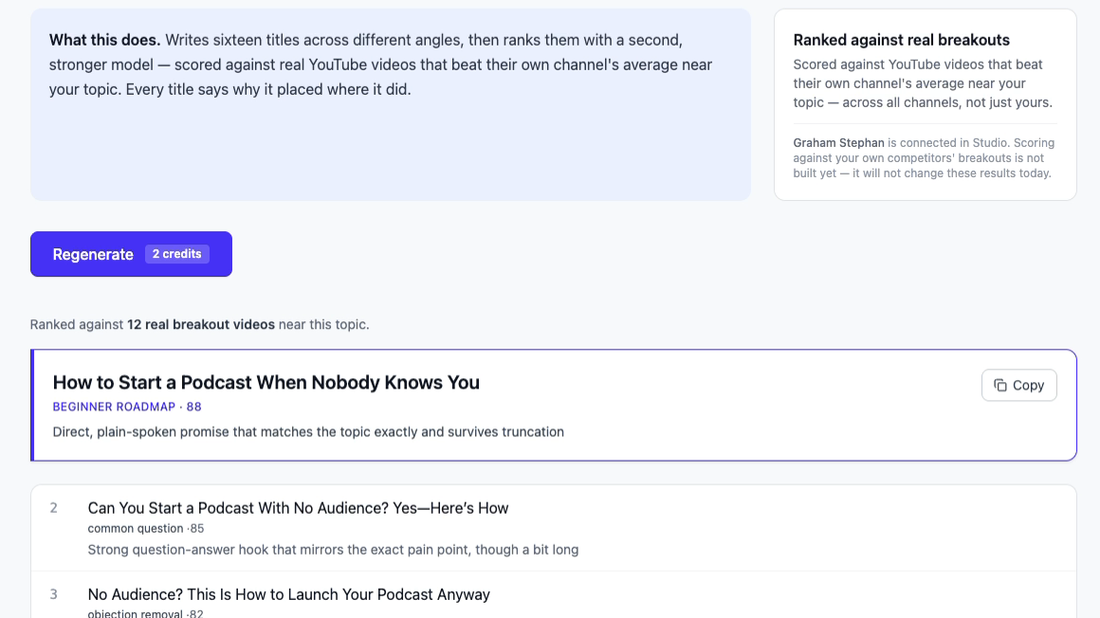Click the 'Scored against YouTube videos' sidebar paragraph
Image resolution: width=1100 pixels, height=618 pixels.
924,83
